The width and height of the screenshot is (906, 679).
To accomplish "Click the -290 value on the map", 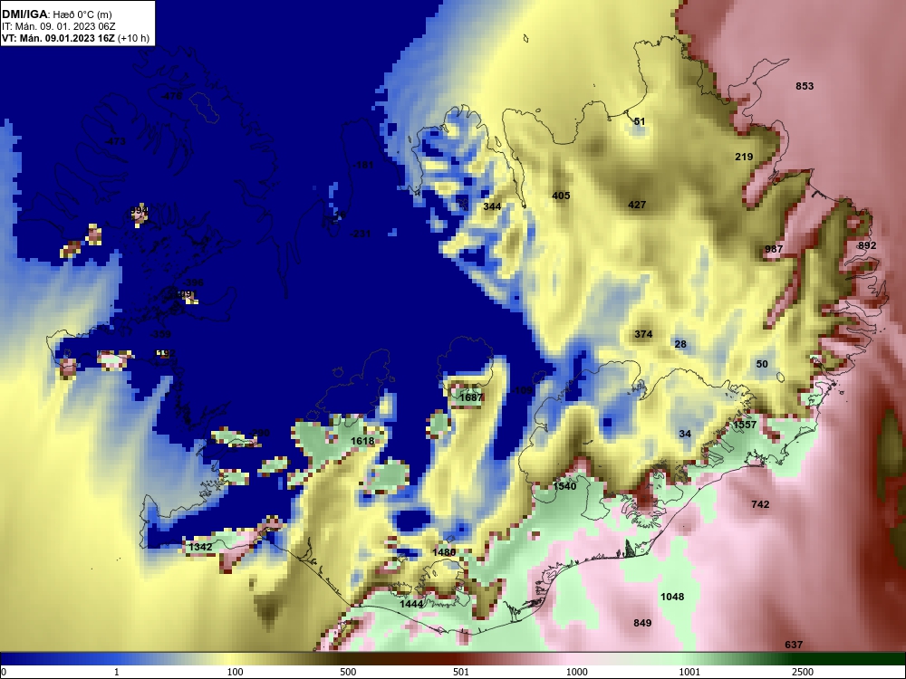I will coord(259,433).
